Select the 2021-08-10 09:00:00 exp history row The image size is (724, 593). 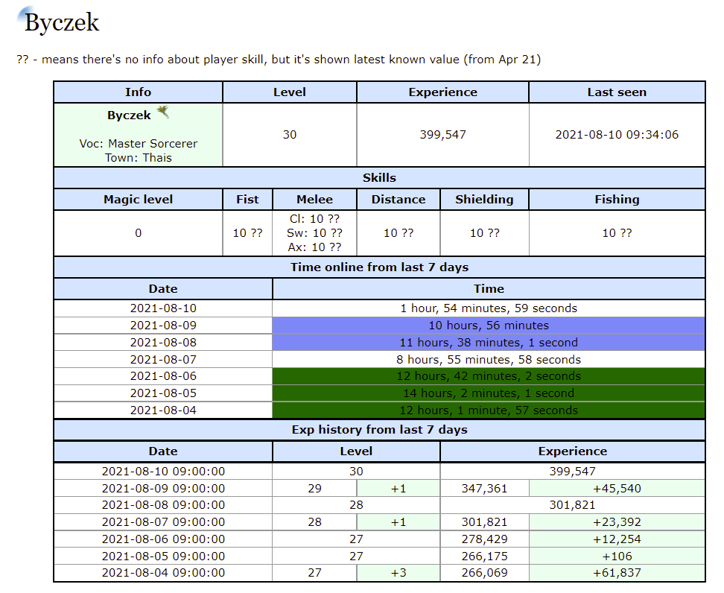[163, 472]
